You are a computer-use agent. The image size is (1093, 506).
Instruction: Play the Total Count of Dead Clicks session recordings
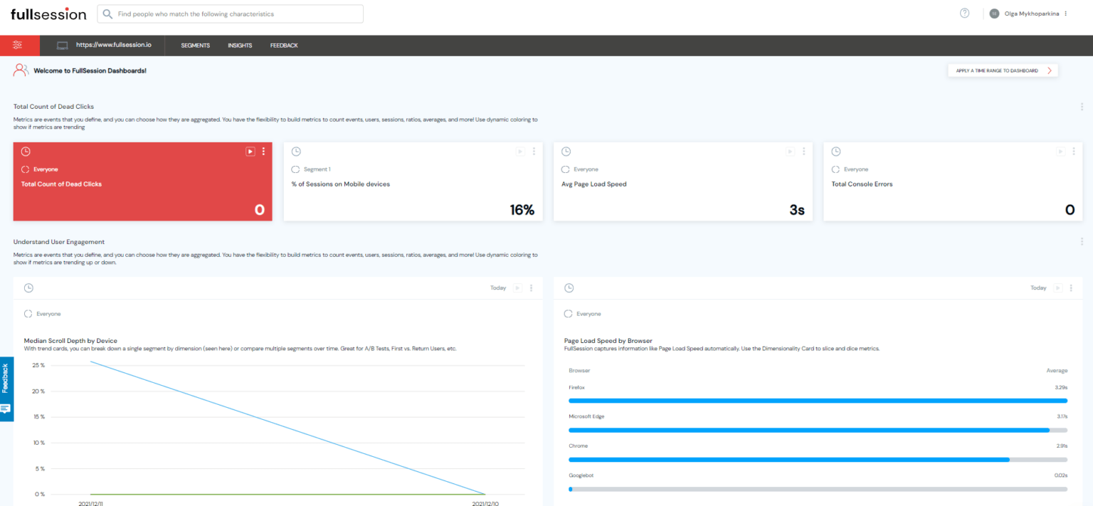pyautogui.click(x=250, y=151)
